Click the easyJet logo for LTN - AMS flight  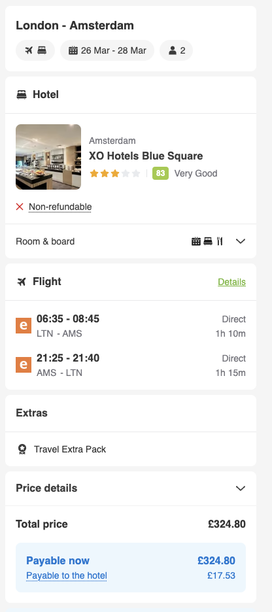(x=24, y=326)
